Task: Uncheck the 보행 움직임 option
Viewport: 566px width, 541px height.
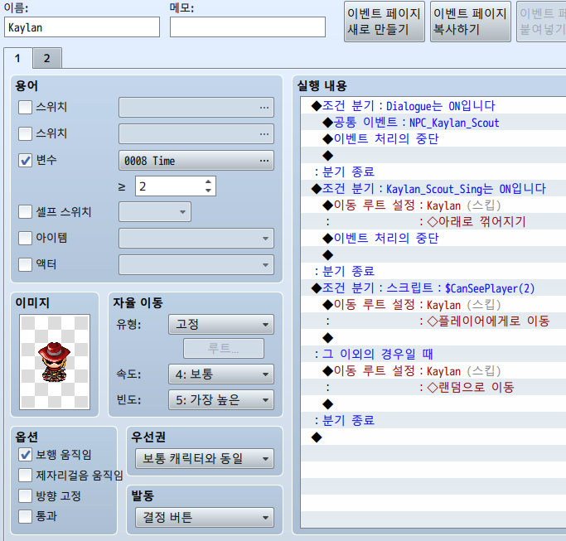Action: (x=25, y=455)
